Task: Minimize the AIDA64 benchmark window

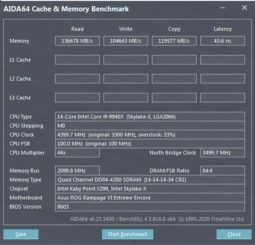Action: 222,8
